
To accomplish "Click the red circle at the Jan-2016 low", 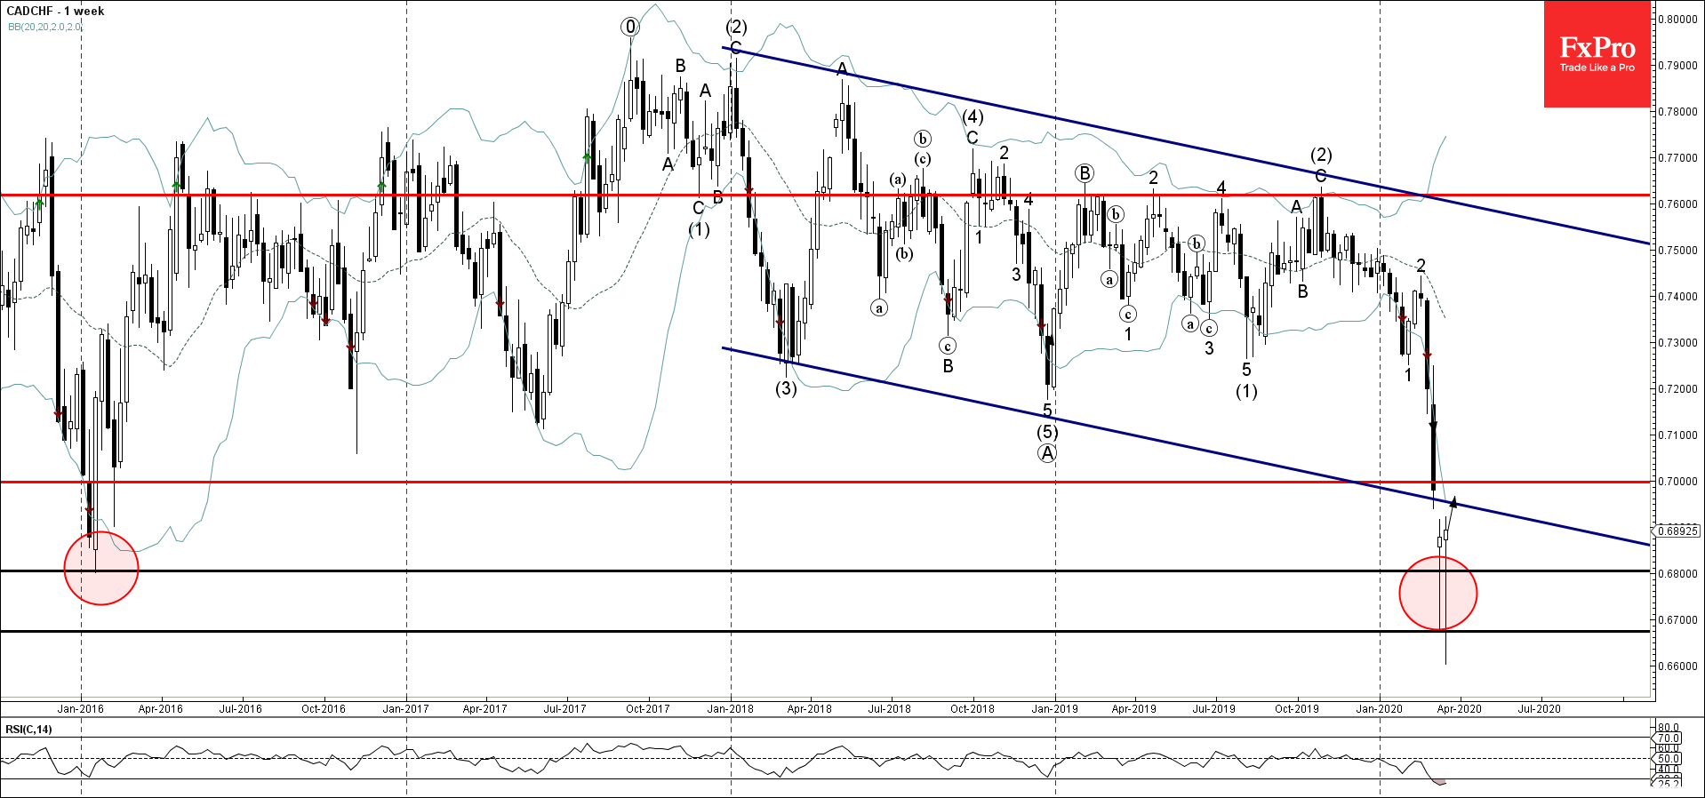I will tap(101, 569).
